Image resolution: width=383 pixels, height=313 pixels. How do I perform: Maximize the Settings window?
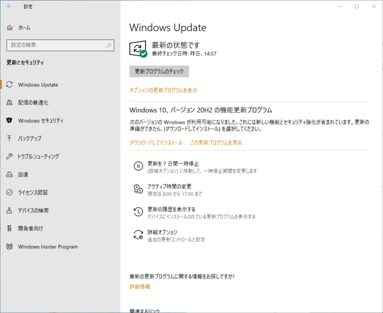(x=357, y=7)
